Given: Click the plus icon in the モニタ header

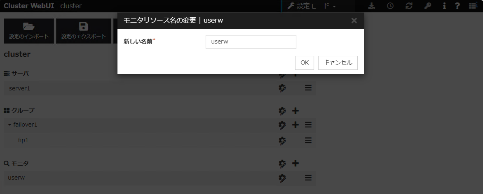Looking at the screenshot, I should coord(295,164).
